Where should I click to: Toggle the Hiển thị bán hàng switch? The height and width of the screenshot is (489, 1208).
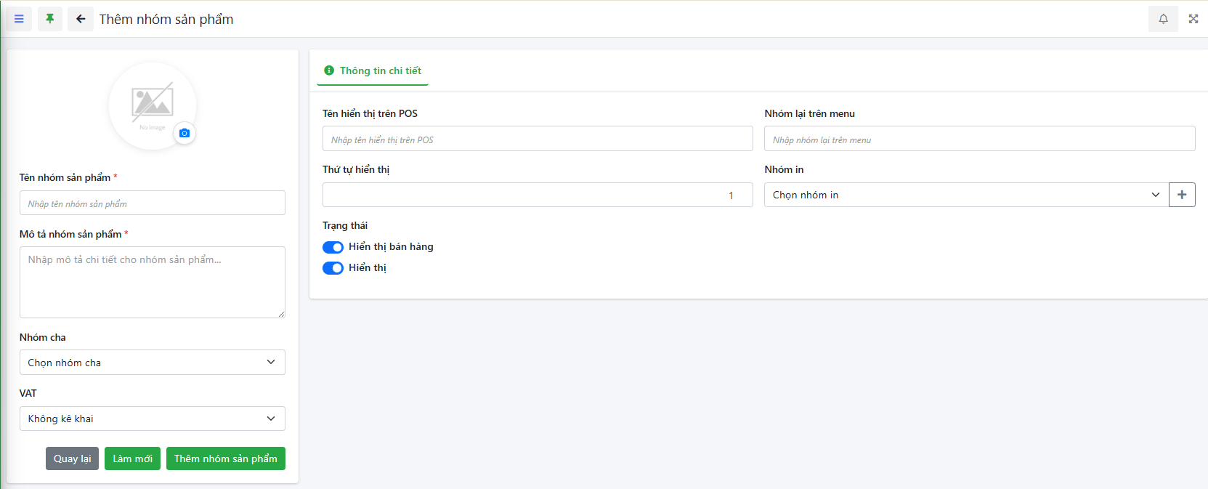click(333, 247)
